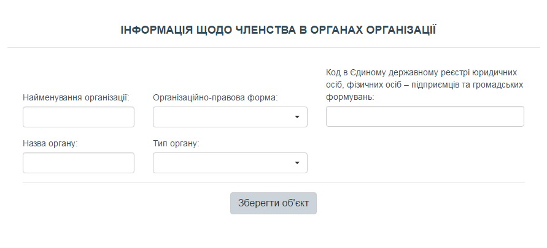Click the Організаційно-правова форма label
The height and width of the screenshot is (248, 547).
pos(215,98)
